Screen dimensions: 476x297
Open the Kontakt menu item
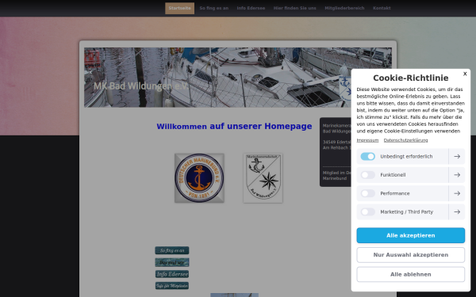coord(382,8)
